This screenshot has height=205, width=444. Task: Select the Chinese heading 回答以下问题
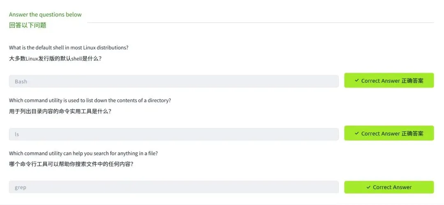28,25
